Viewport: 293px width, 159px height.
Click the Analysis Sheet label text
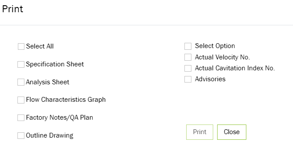coord(48,82)
